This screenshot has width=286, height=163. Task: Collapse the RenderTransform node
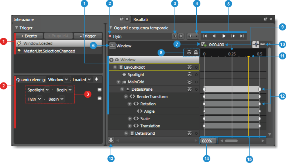click(126, 97)
